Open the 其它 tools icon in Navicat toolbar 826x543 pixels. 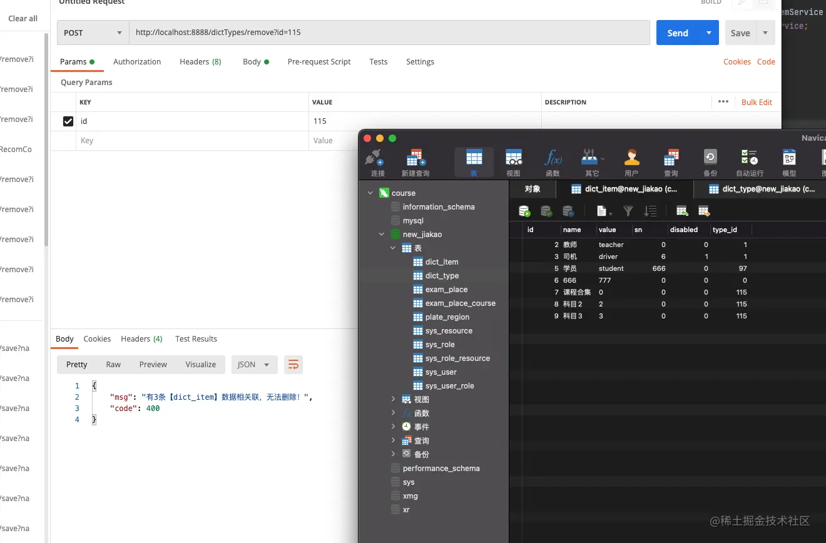592,163
